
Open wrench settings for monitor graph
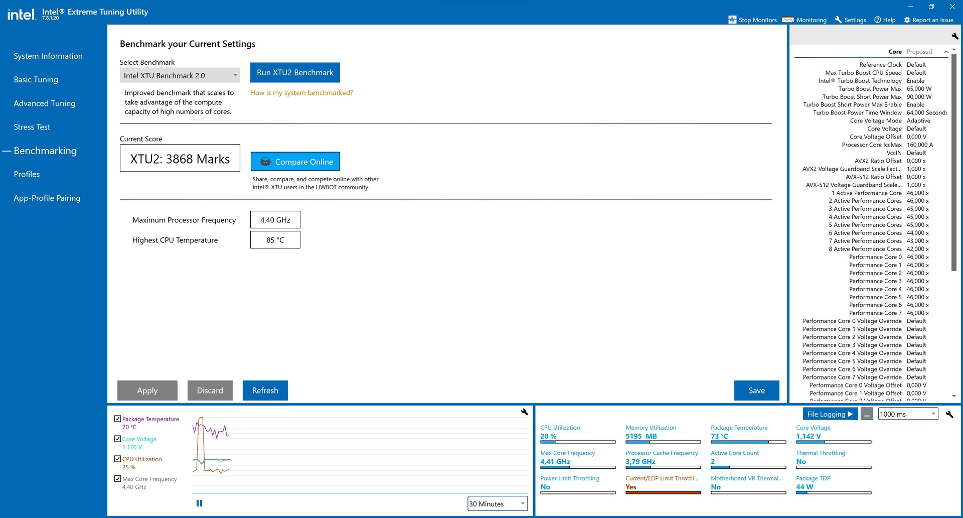point(524,412)
